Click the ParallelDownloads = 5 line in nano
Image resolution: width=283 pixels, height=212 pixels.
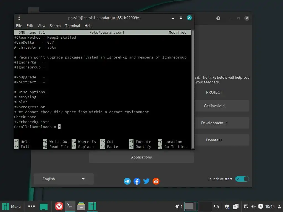point(37,127)
